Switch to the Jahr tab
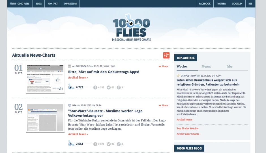266x153 pixels. pyautogui.click(x=229, y=66)
